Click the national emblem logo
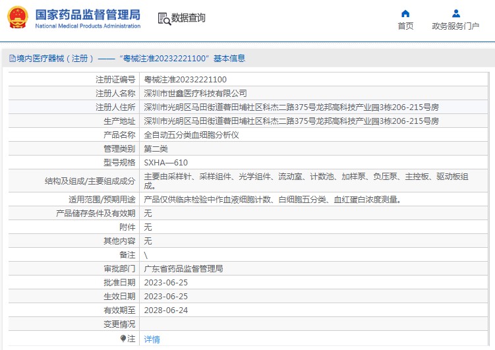Screen dimensions: 495x350 pyautogui.click(x=18, y=18)
